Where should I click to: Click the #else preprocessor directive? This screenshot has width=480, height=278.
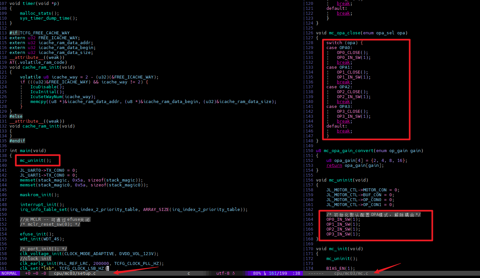tap(16, 116)
